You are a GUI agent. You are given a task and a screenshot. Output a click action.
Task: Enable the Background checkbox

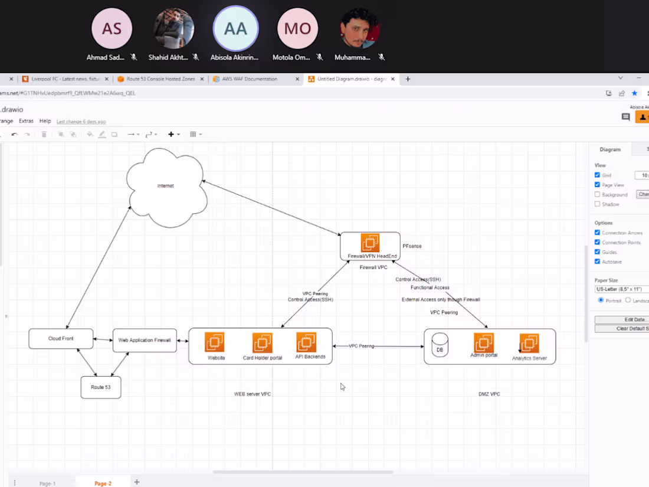coord(597,194)
